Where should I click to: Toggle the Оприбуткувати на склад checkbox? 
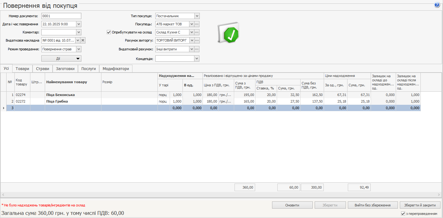pos(109,32)
